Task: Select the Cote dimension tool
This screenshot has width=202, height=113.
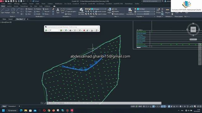Action: click(x=62, y=11)
